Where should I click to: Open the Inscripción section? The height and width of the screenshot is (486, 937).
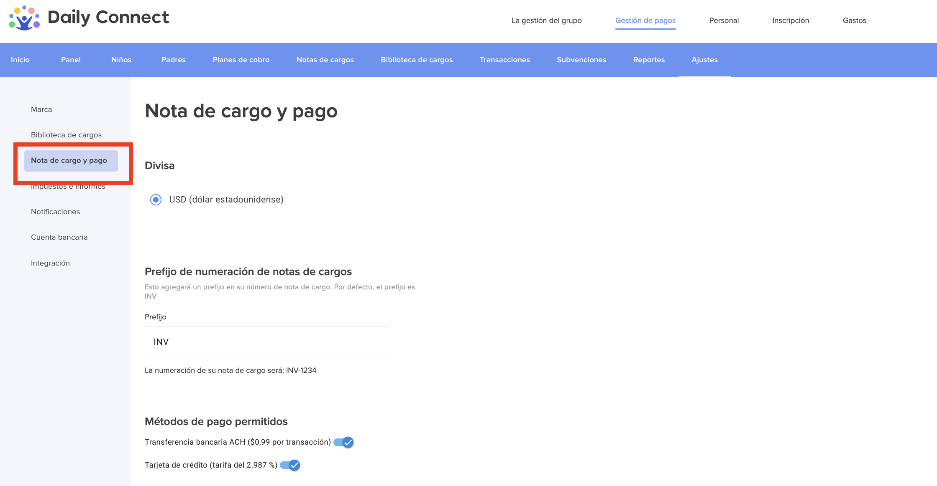pyautogui.click(x=790, y=20)
